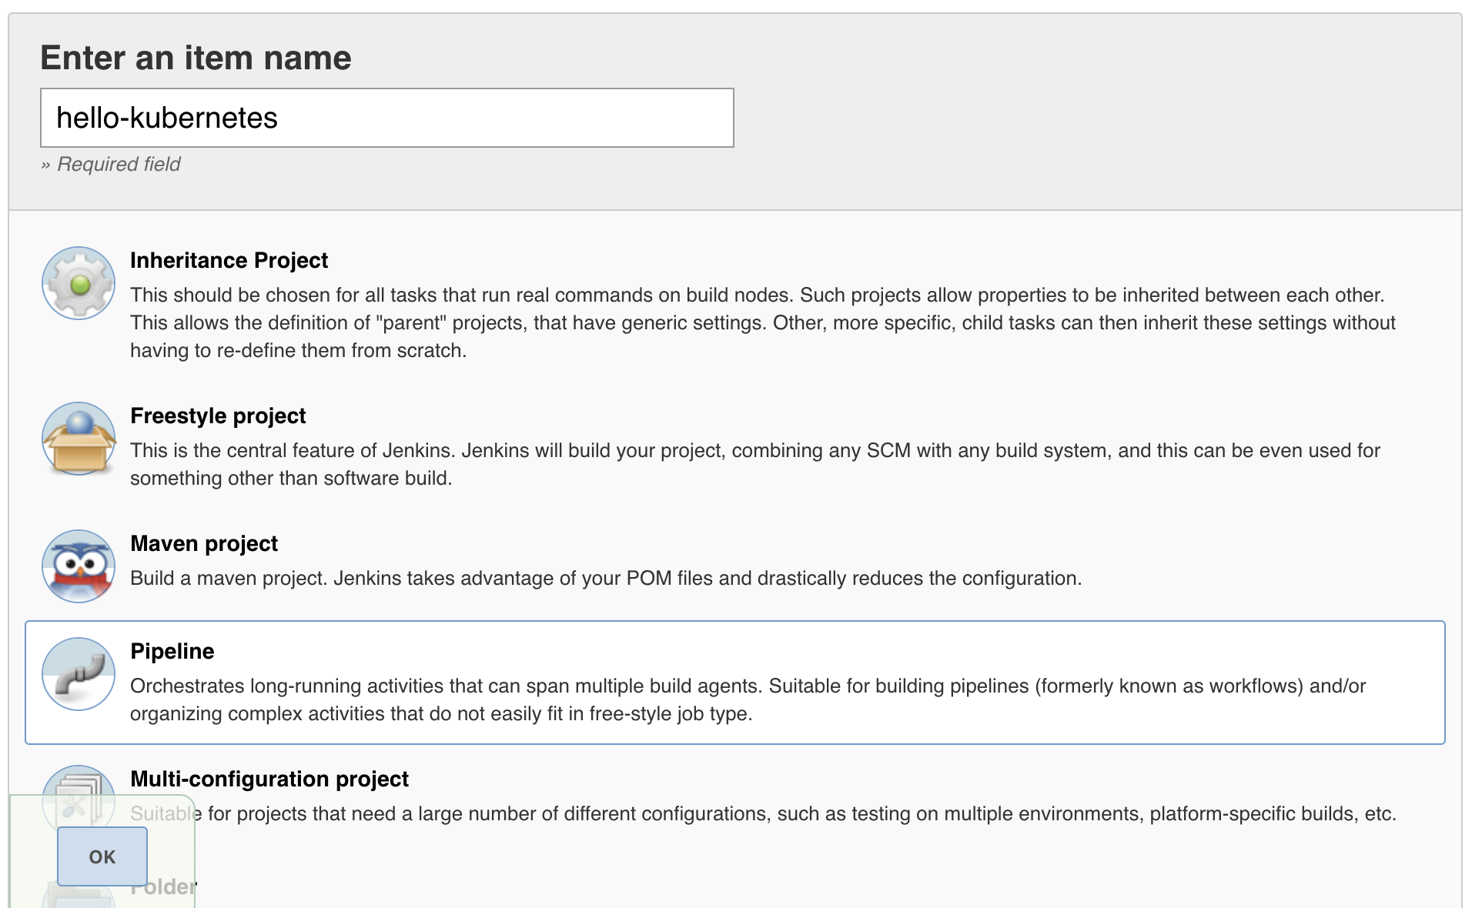Image resolution: width=1472 pixels, height=908 pixels.
Task: Select the Freestyle project title
Action: click(218, 416)
